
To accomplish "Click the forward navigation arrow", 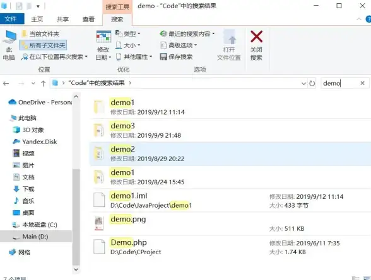I will 21,83.
